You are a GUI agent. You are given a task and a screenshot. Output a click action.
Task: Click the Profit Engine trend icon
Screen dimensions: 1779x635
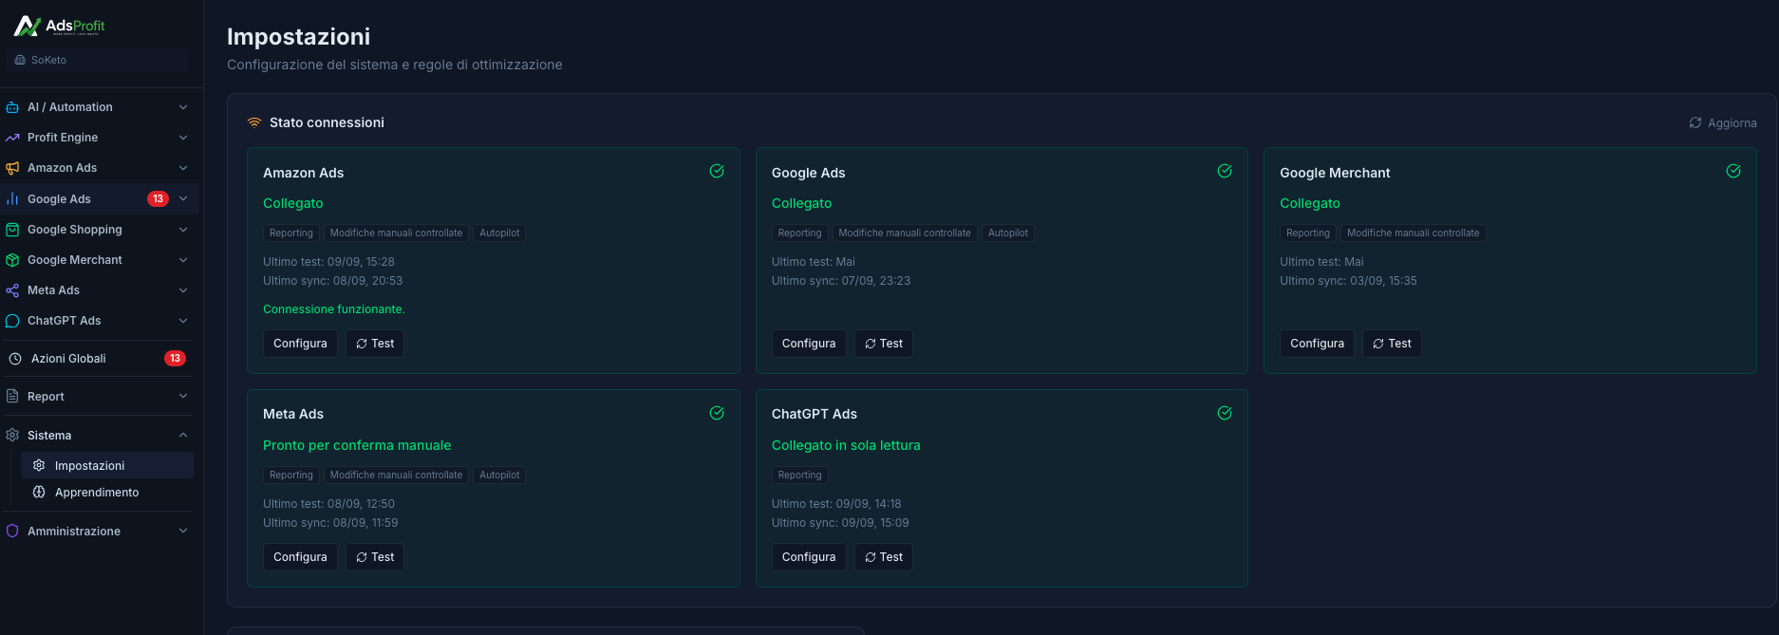point(12,138)
